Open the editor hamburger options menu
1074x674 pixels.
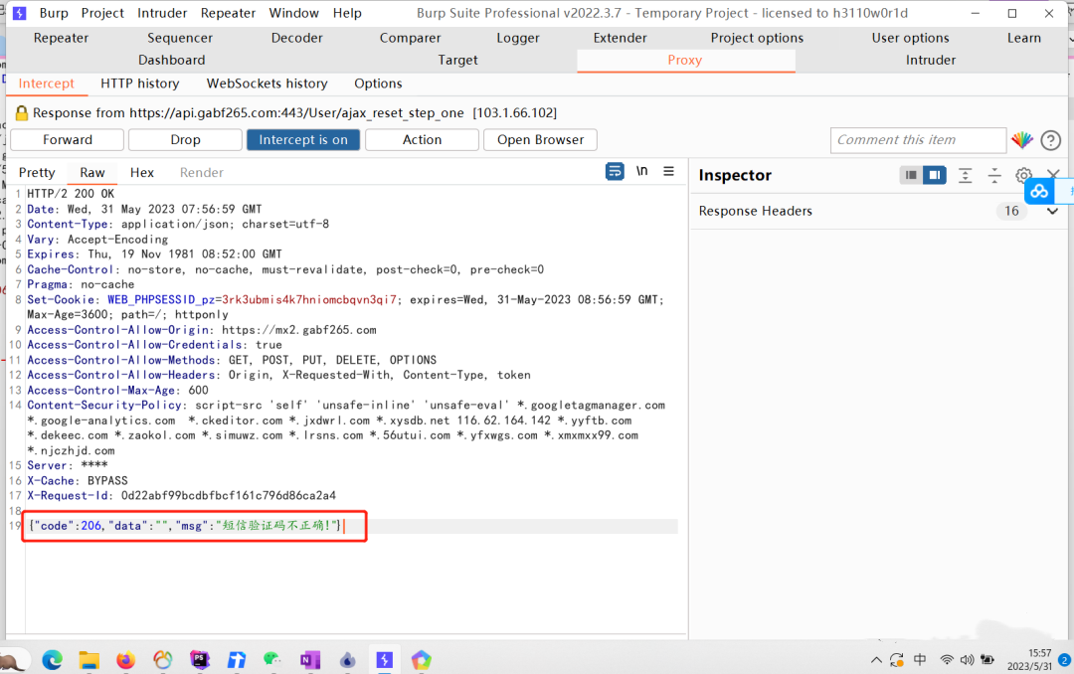click(x=668, y=171)
